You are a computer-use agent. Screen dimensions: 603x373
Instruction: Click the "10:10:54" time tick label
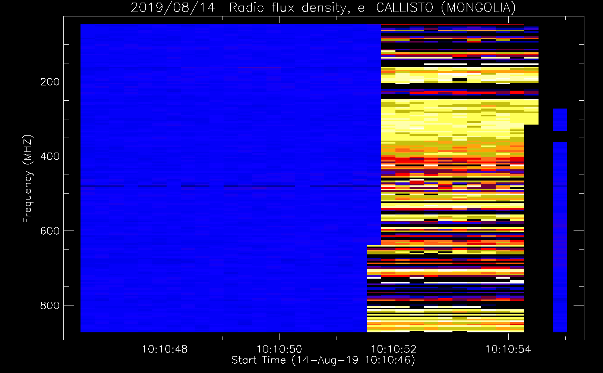point(508,349)
